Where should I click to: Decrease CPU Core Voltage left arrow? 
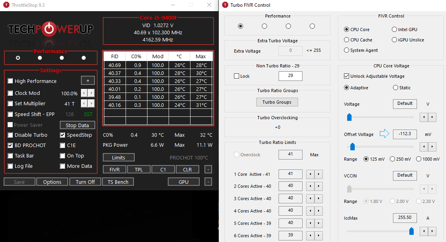click(x=424, y=117)
